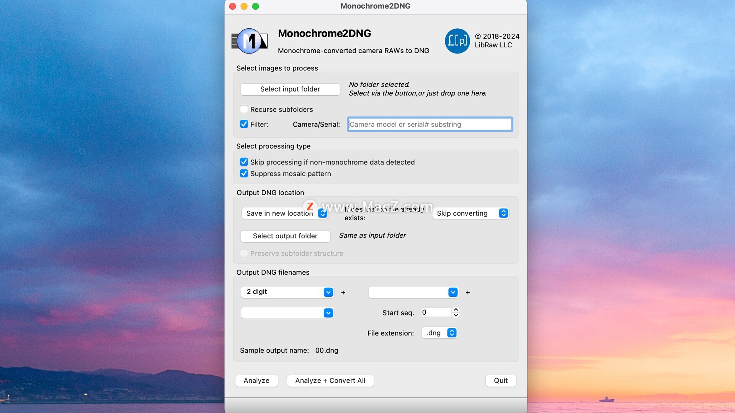Click sample output name '00.dng'
735x413 pixels.
coord(327,350)
